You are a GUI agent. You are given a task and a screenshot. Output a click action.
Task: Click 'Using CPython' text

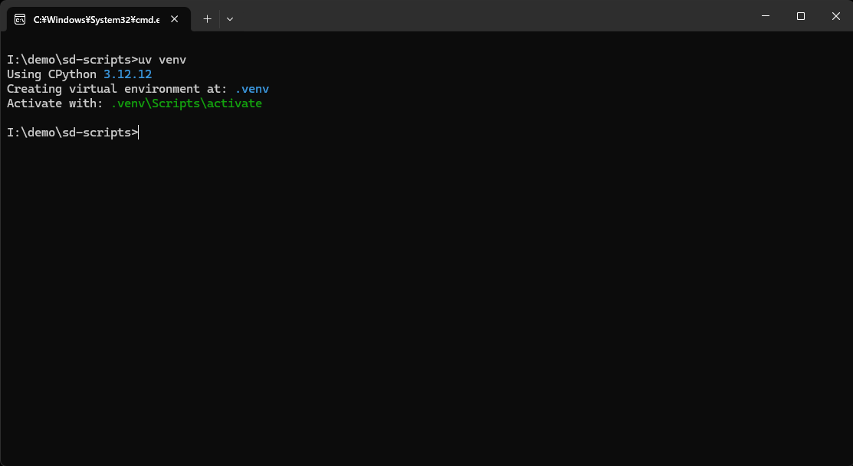[51, 74]
